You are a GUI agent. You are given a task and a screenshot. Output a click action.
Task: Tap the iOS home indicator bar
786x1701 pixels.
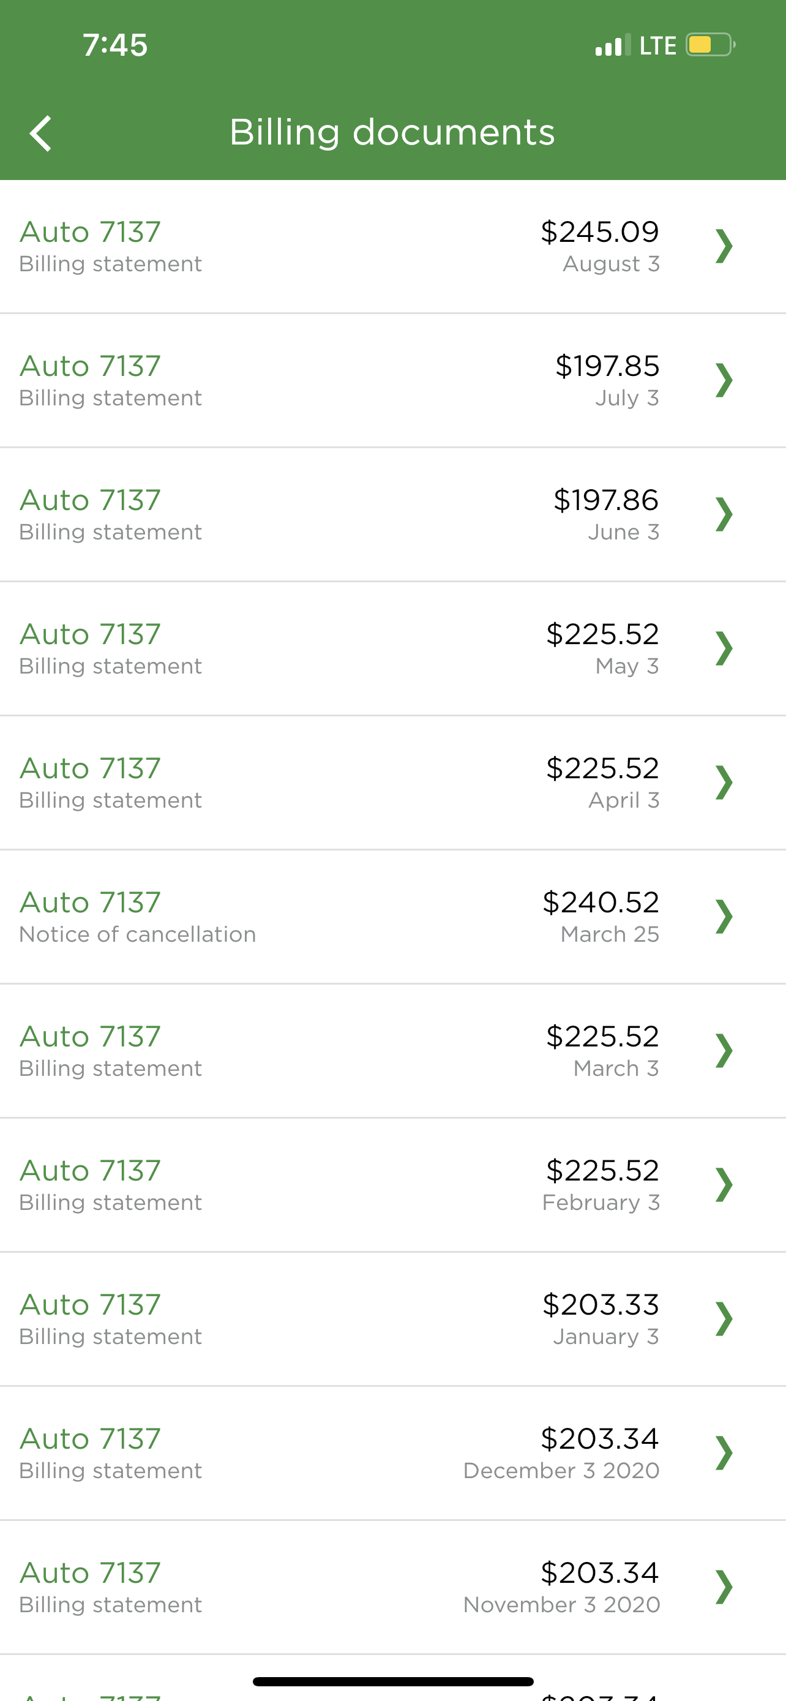click(392, 1681)
